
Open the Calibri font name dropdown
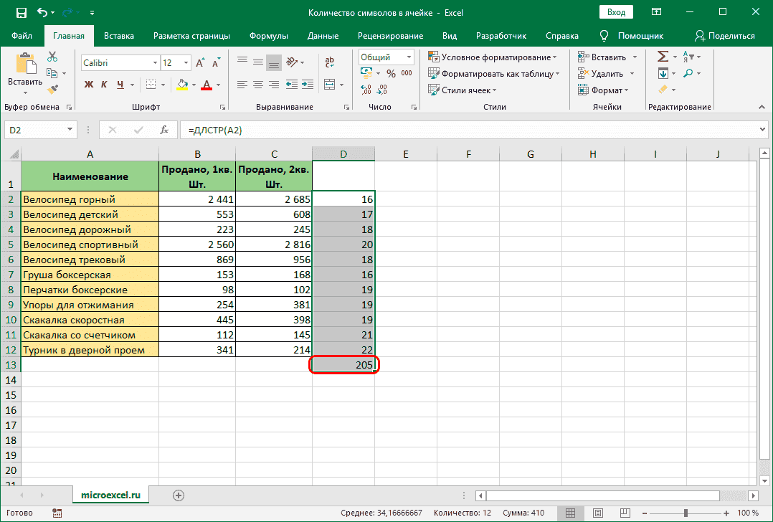tap(154, 63)
